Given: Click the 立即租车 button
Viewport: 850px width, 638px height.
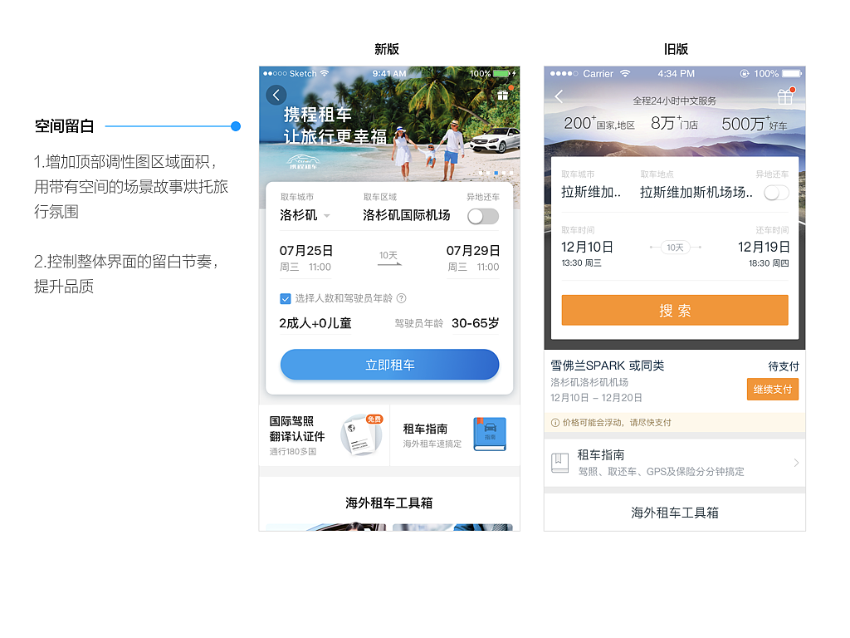Looking at the screenshot, I should [x=389, y=365].
